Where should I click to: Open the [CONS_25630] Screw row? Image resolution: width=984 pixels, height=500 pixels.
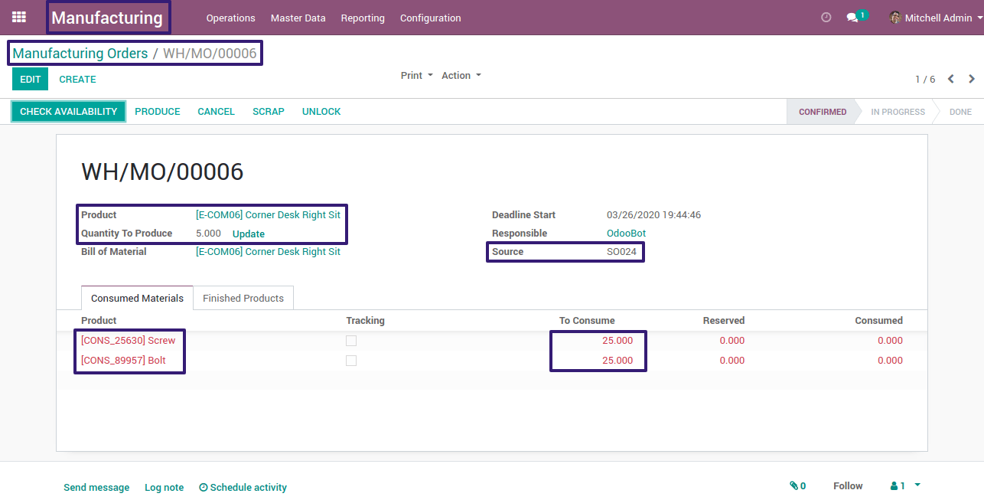[492, 341]
